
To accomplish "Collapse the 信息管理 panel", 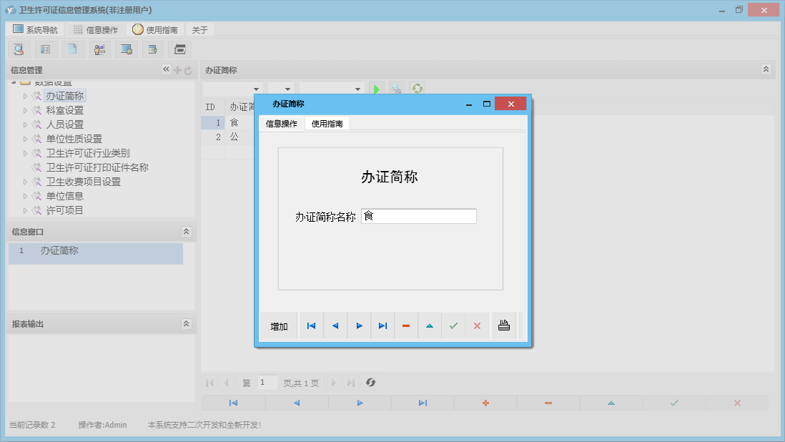I will [165, 69].
